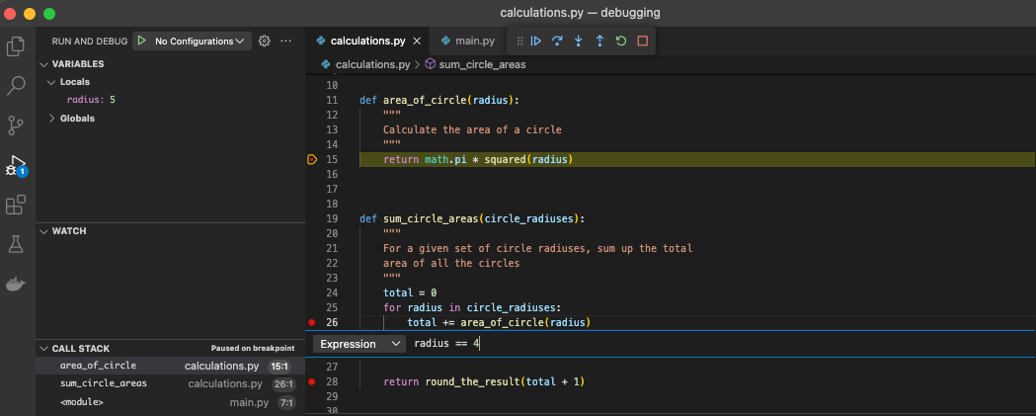Click Step Over in the debug toolbar

[558, 41]
